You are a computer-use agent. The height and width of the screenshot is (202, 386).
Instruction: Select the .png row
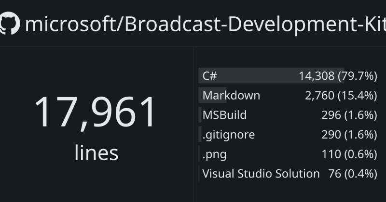coord(288,154)
